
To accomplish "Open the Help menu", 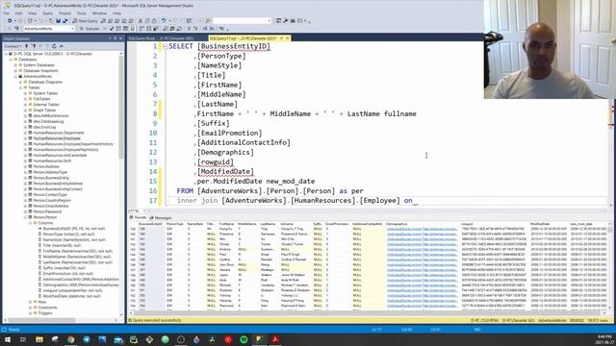I will pyautogui.click(x=117, y=13).
